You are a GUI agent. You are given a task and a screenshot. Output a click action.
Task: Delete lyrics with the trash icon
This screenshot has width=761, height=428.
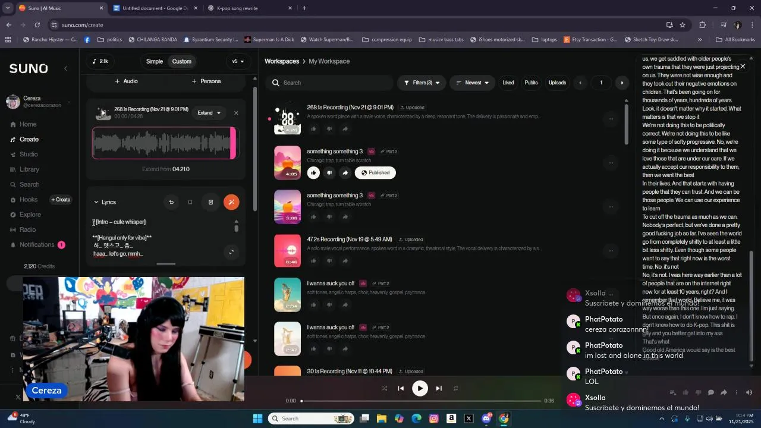[x=210, y=202]
